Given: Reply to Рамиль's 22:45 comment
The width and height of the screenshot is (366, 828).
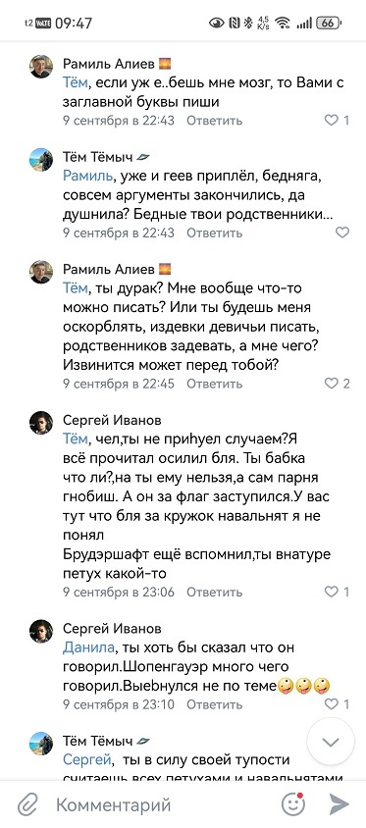Looking at the screenshot, I should pos(215,384).
